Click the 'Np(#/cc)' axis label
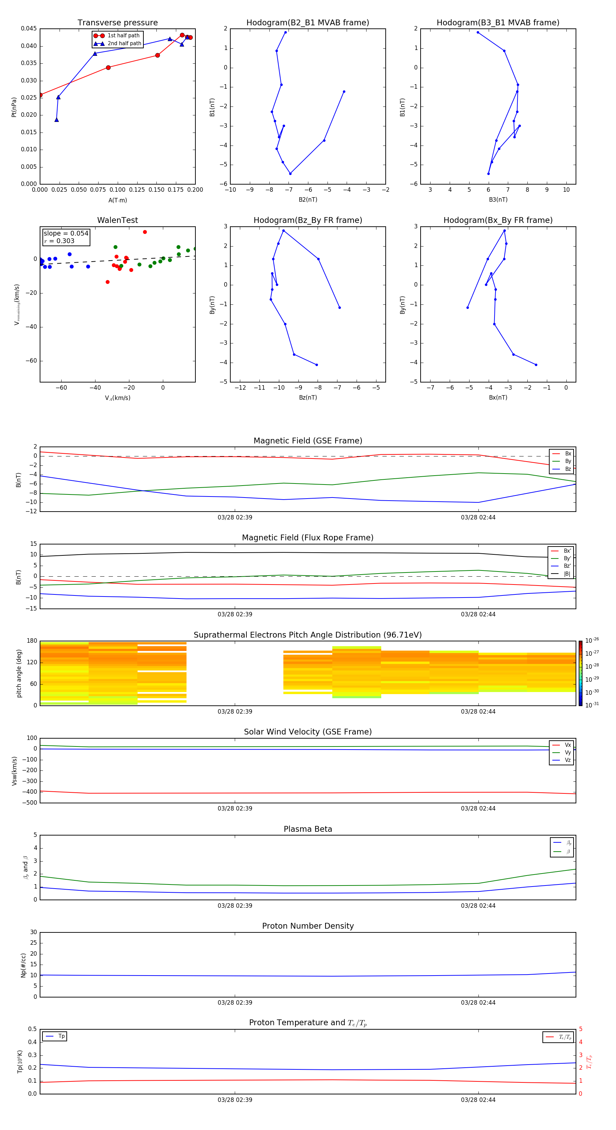616x1130 pixels. tap(23, 965)
